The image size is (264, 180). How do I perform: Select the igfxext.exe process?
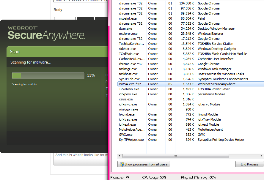(191, 124)
